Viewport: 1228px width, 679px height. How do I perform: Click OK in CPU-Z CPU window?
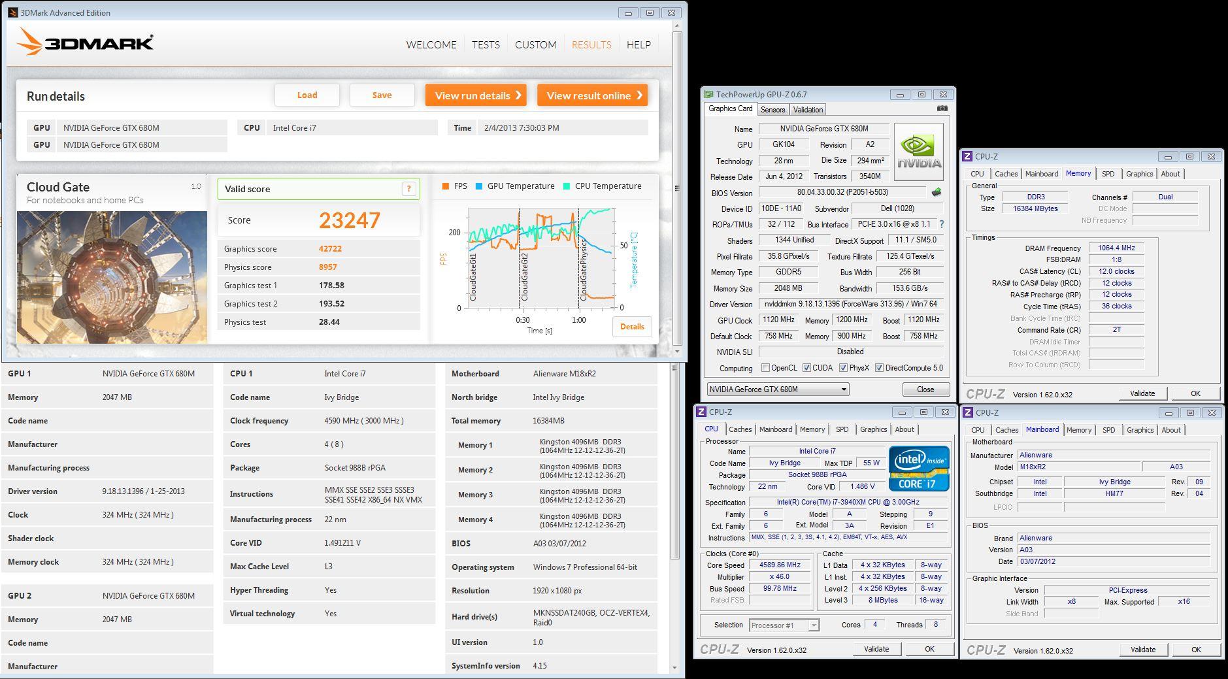tap(929, 649)
